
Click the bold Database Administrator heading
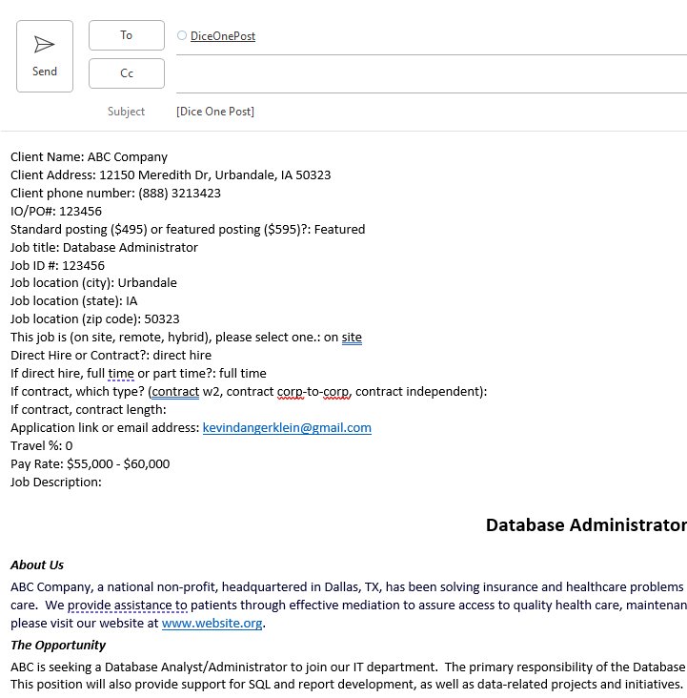586,525
